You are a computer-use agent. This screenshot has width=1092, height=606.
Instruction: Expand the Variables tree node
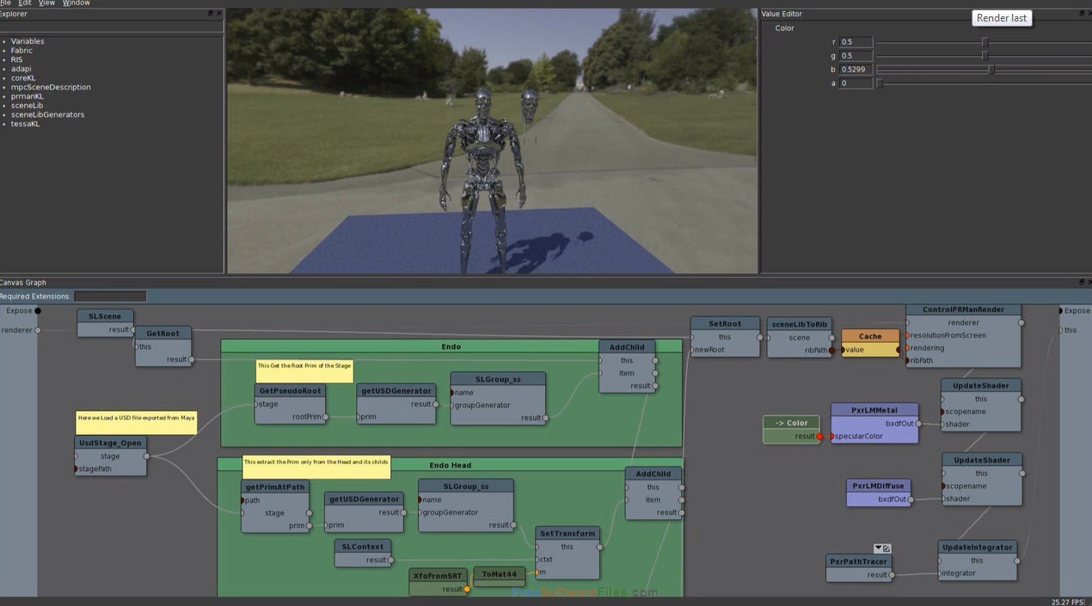coord(3,41)
